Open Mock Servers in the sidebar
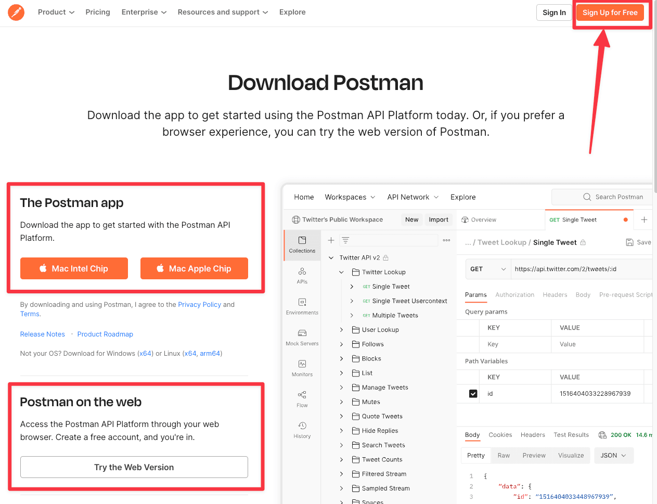657x504 pixels. tap(302, 337)
